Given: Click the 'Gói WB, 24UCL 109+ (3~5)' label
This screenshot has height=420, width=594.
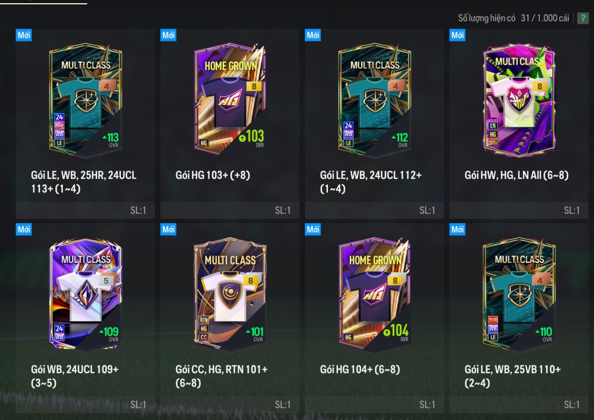Looking at the screenshot, I should coord(75,376).
